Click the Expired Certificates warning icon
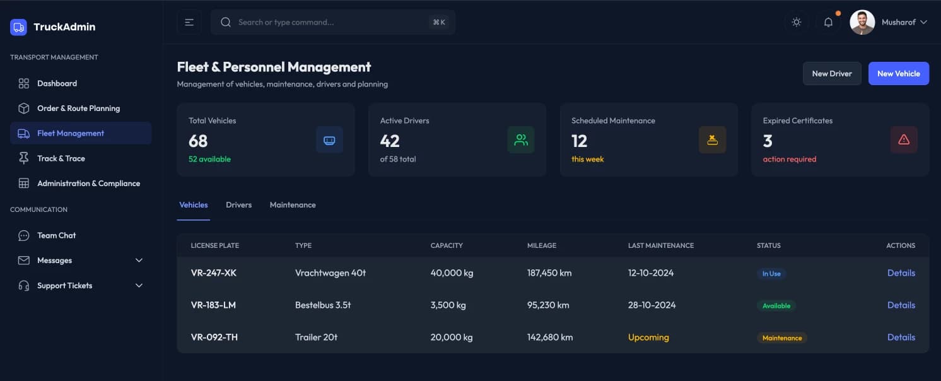Screen dimensions: 941x381 coord(904,140)
